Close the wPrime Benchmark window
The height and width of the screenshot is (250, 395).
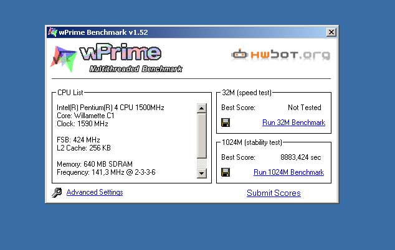point(331,32)
